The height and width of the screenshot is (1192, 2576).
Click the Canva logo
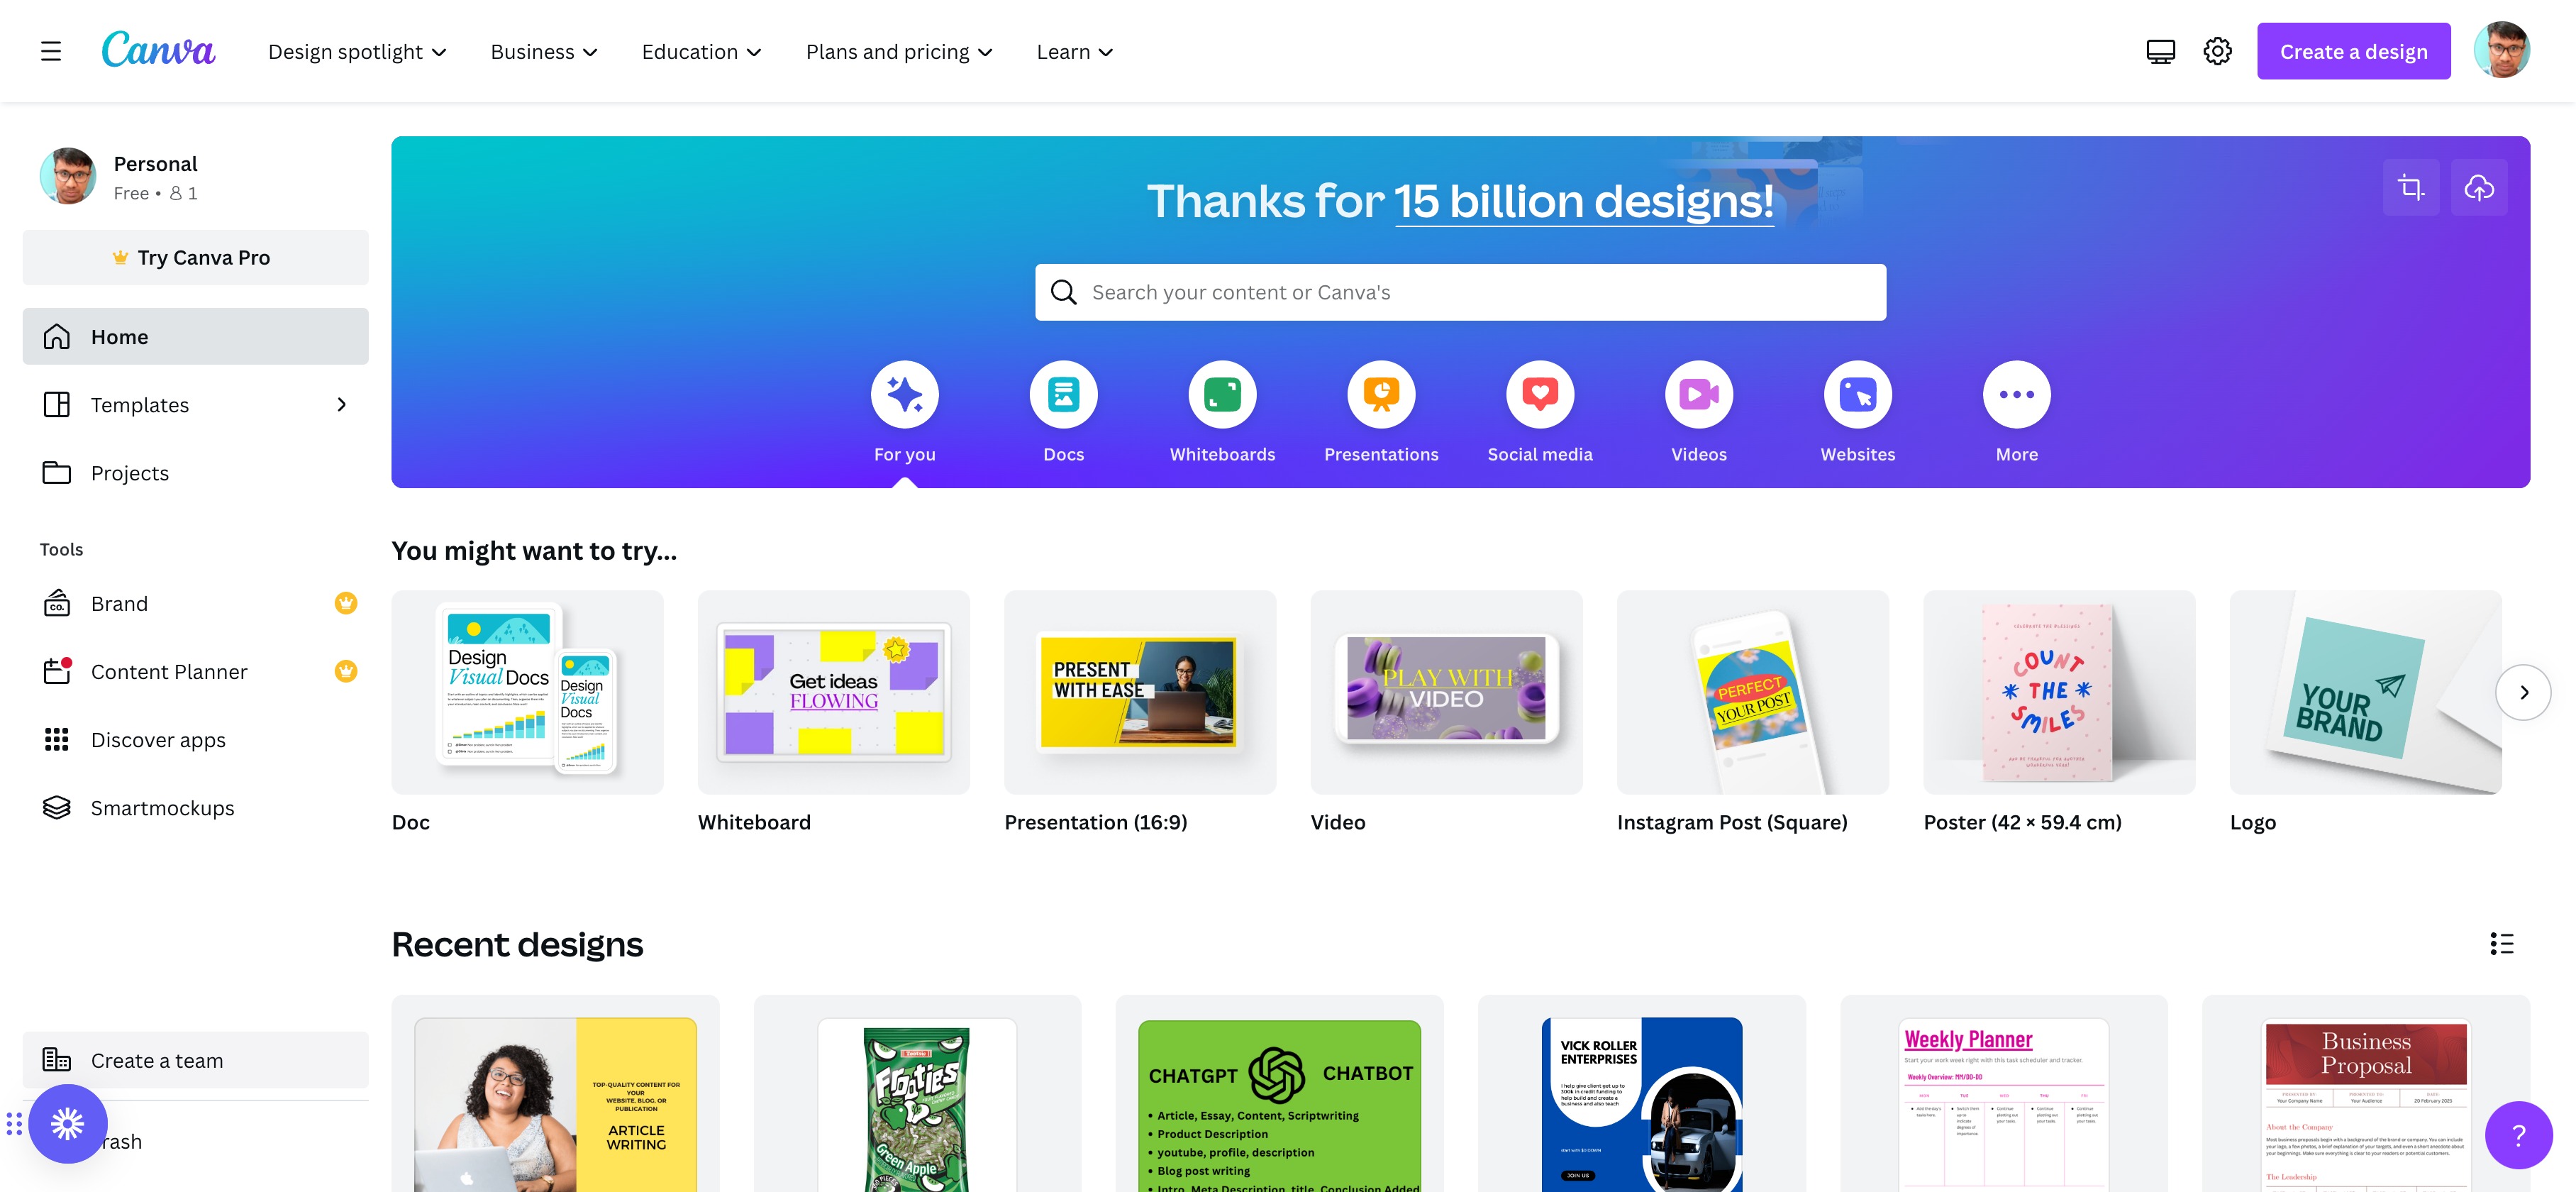(x=158, y=50)
